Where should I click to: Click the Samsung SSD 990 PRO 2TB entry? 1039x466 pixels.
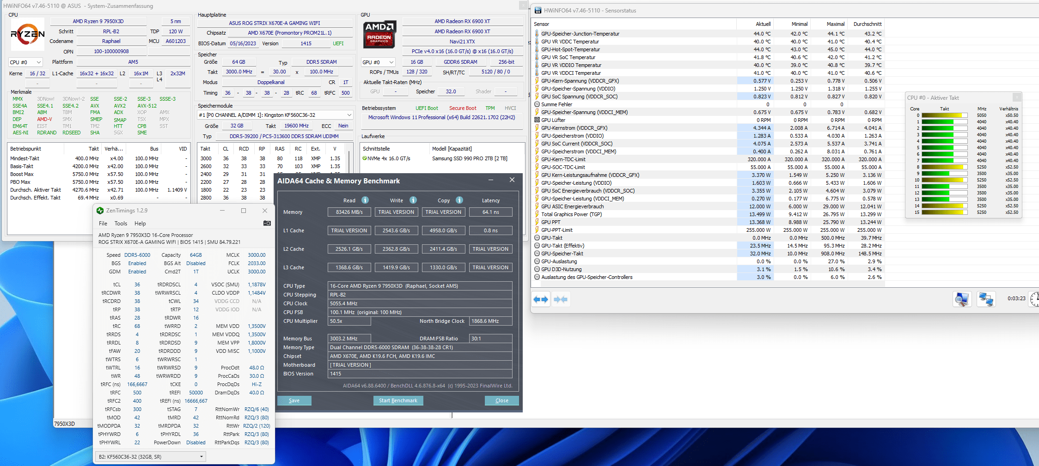point(470,158)
